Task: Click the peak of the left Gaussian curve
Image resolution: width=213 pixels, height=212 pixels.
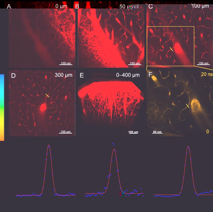Action: click(x=49, y=145)
